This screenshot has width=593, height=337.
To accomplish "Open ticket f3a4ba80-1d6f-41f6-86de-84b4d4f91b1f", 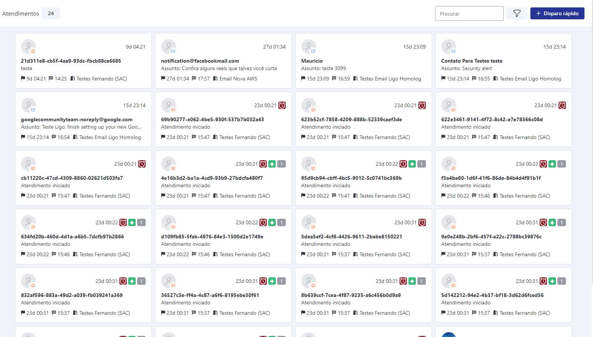I will [491, 178].
